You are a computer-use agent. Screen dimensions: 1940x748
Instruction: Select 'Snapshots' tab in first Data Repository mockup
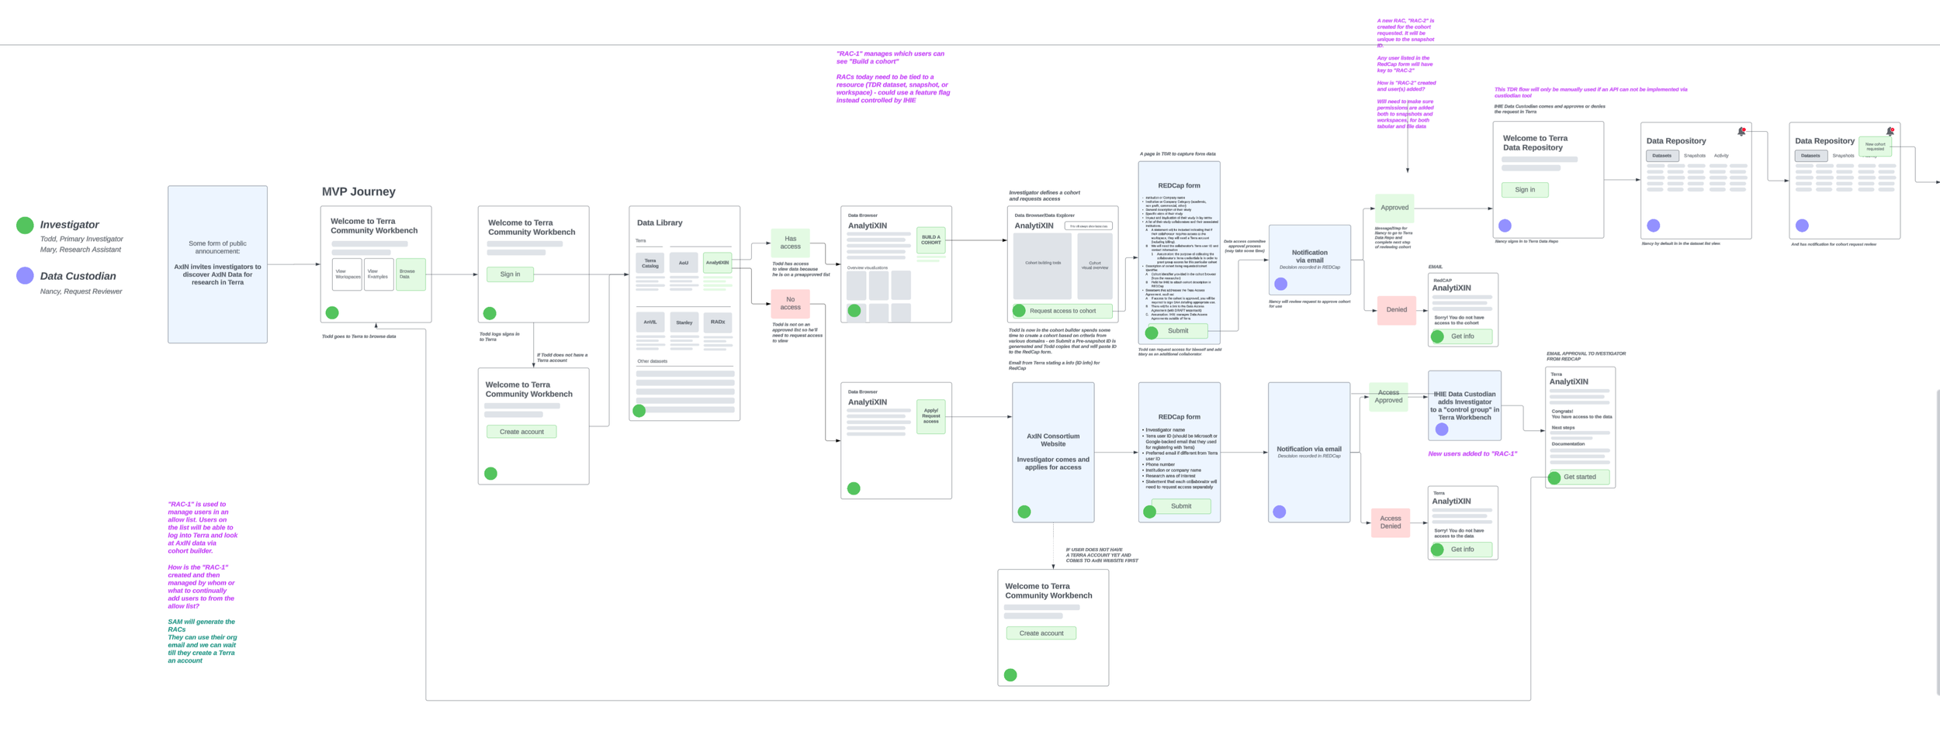coord(1694,156)
